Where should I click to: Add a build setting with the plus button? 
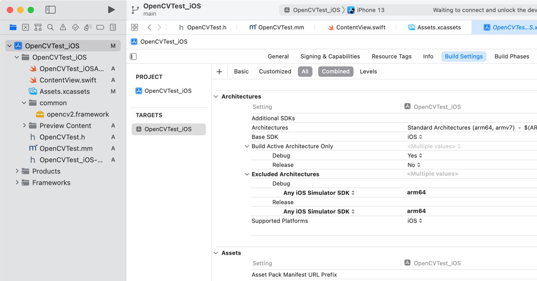(219, 71)
